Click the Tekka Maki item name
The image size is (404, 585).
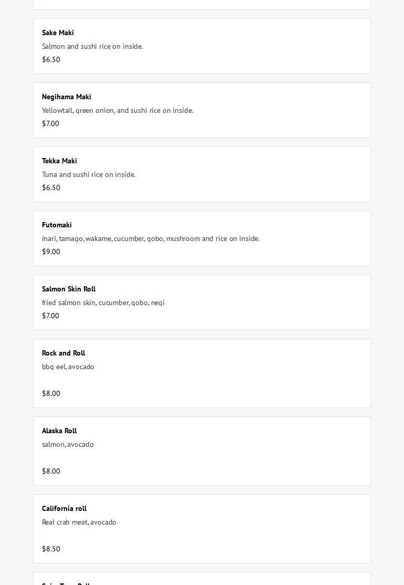pos(59,161)
